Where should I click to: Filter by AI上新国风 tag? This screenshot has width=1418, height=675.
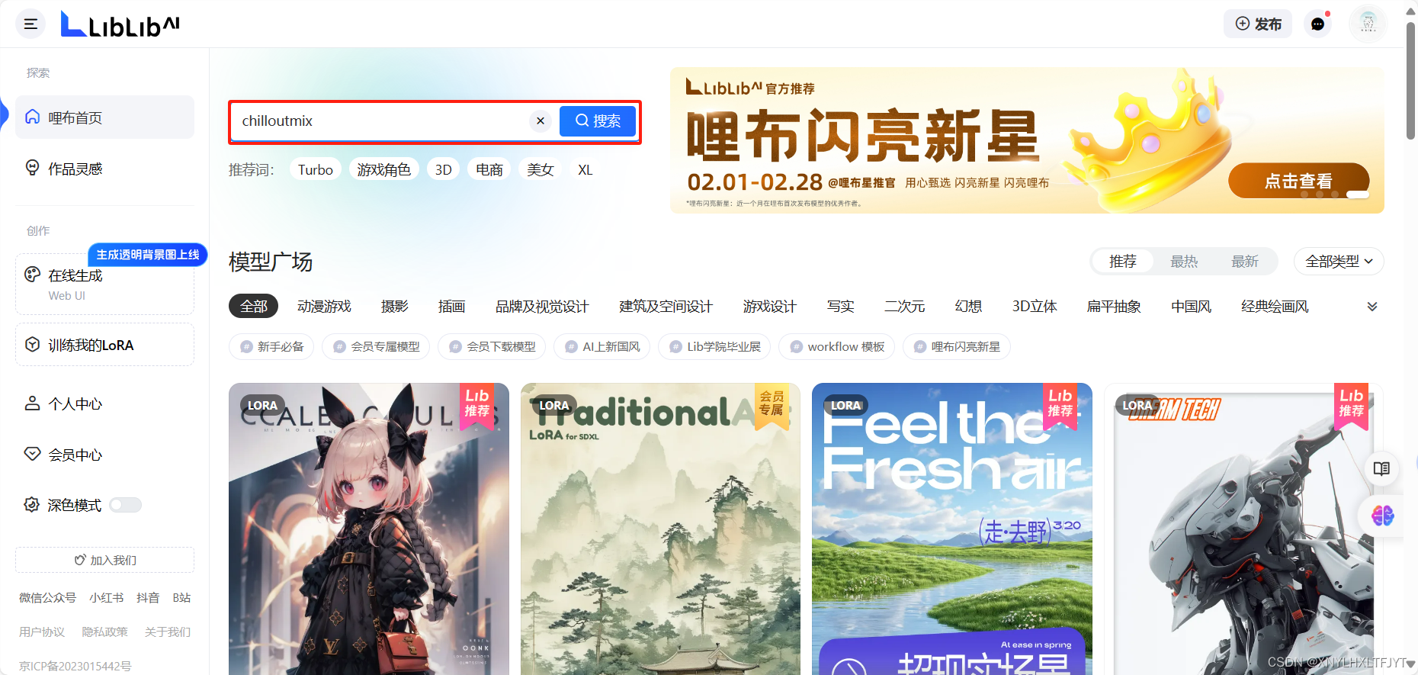tap(602, 346)
